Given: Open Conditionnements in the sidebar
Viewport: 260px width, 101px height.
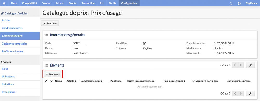Looking at the screenshot, I should coord(20,28).
